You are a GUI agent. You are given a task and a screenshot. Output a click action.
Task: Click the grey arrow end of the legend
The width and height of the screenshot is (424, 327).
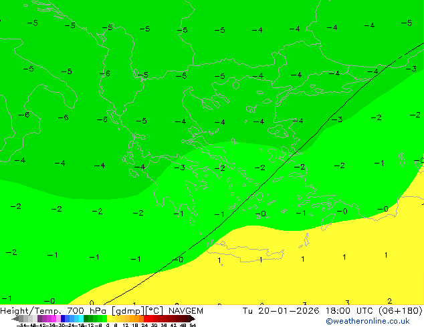[15, 319]
